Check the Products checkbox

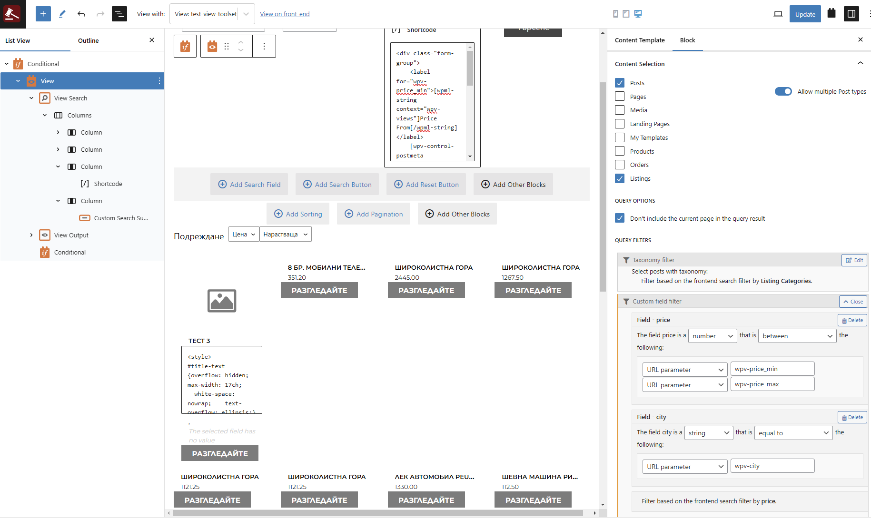pyautogui.click(x=620, y=151)
